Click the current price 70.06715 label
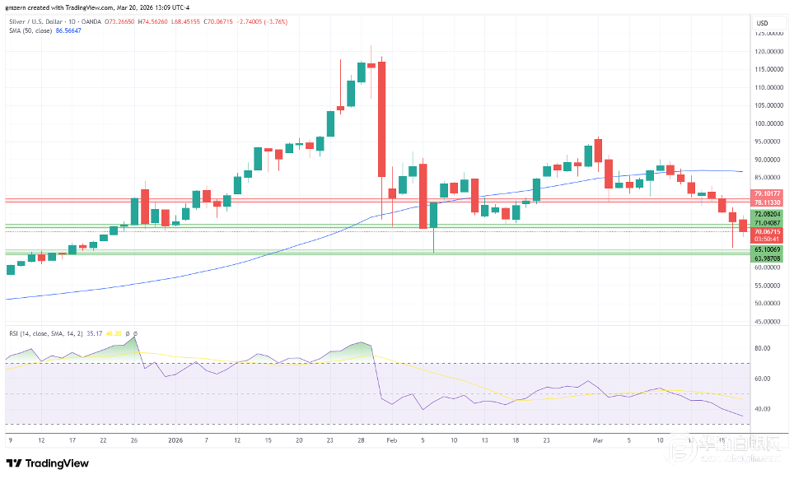The width and height of the screenshot is (794, 479). tap(767, 232)
